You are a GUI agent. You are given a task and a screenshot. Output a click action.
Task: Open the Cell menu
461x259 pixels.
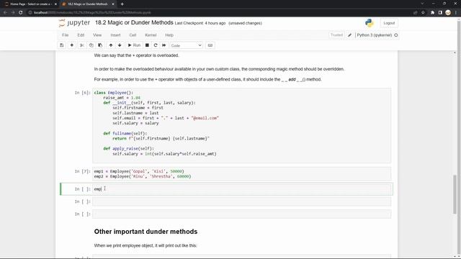click(x=133, y=35)
